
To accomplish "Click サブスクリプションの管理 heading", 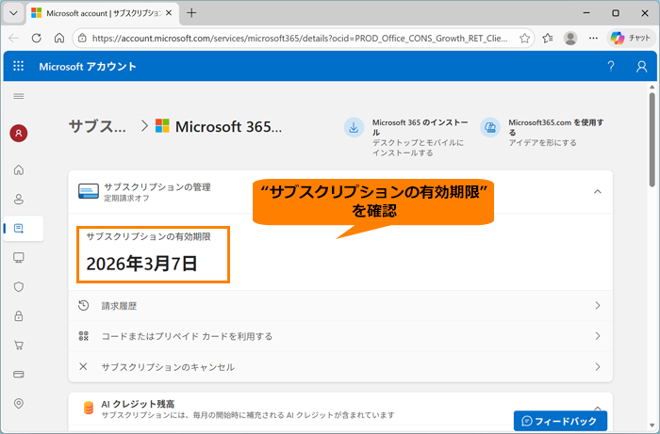I will pos(157,187).
